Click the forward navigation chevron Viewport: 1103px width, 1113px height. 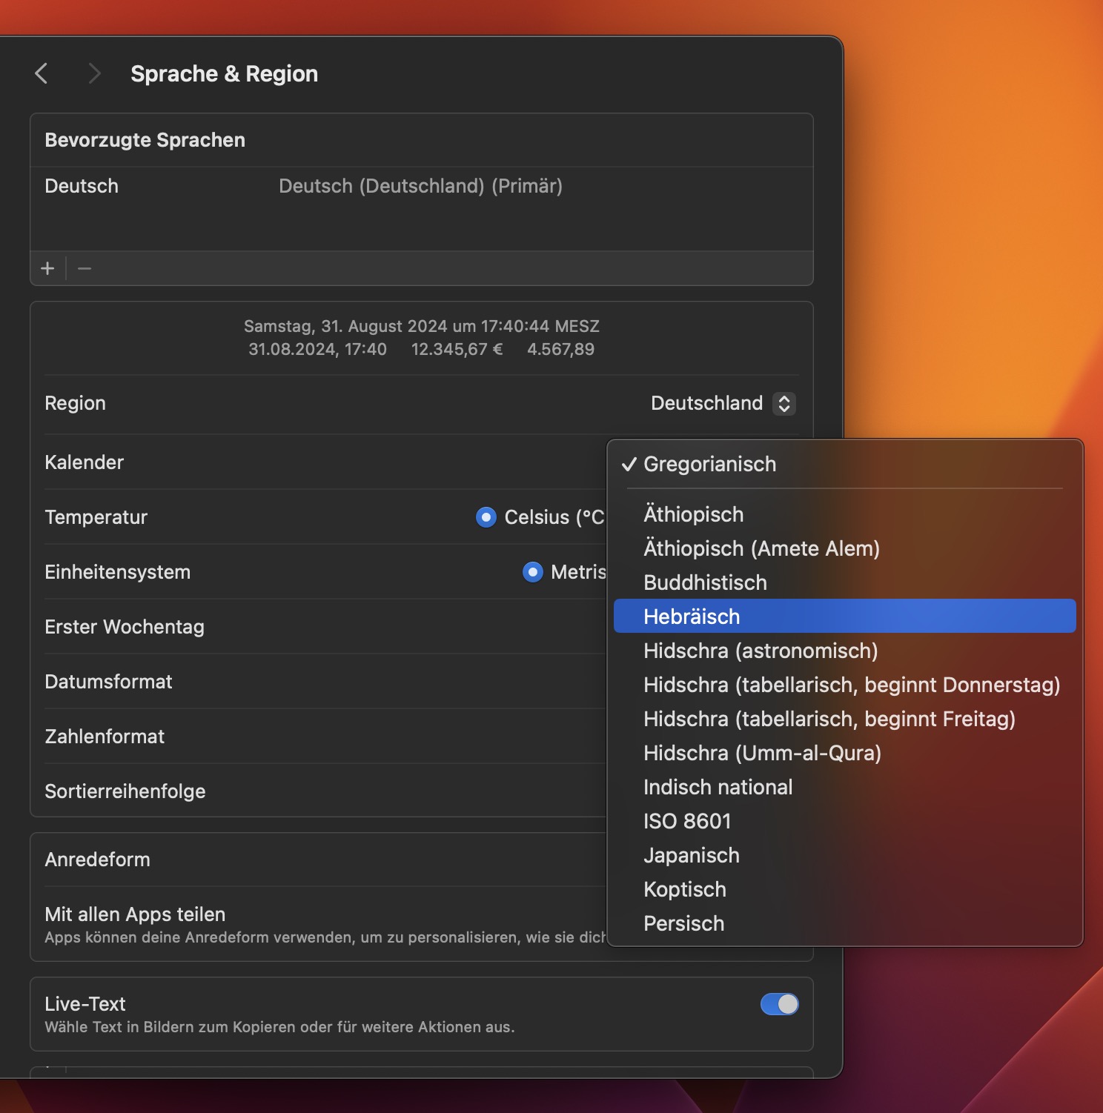[x=94, y=73]
